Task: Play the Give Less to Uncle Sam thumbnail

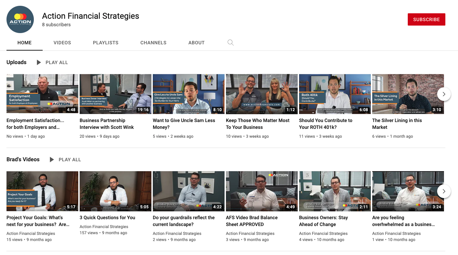Action: click(x=189, y=94)
